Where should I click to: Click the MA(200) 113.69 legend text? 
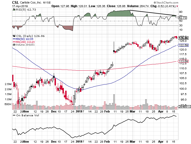(x=25, y=42)
